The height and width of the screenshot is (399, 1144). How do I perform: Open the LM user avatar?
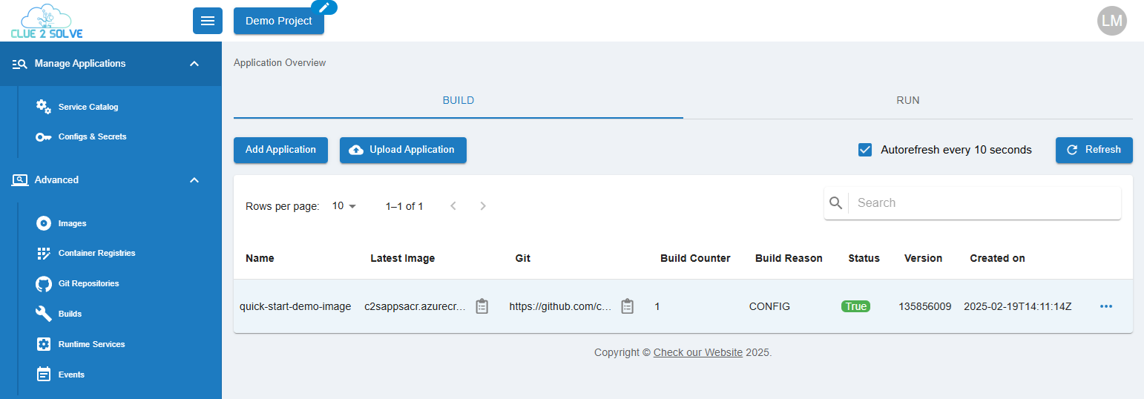click(1111, 21)
